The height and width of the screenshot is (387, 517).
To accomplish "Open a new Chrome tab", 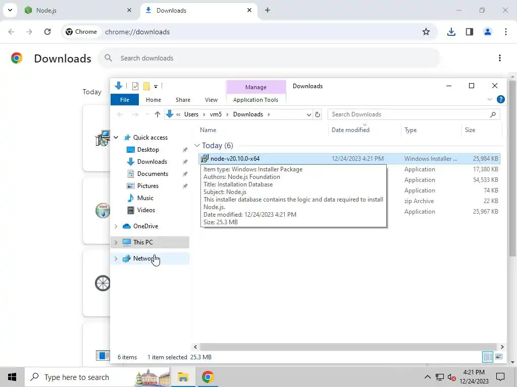I will [x=268, y=10].
